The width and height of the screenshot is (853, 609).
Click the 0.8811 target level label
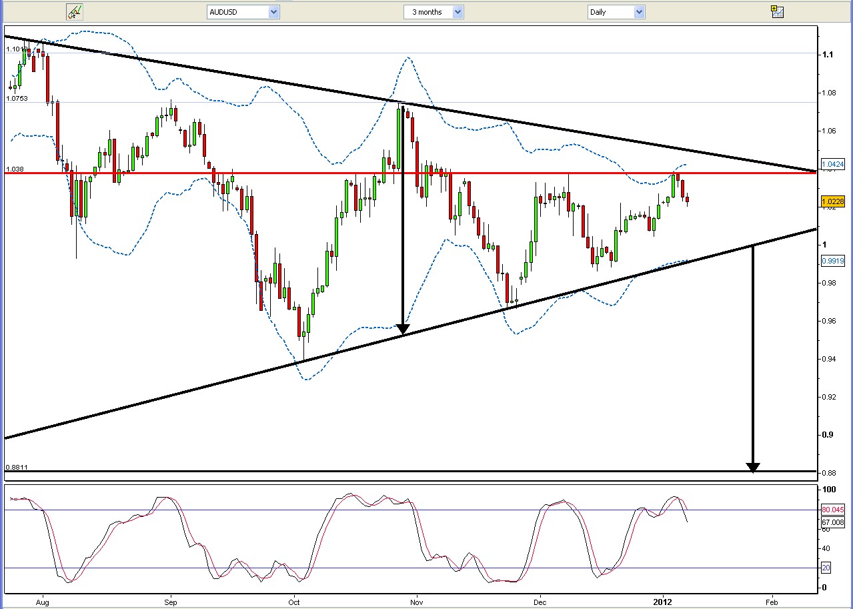tap(16, 468)
